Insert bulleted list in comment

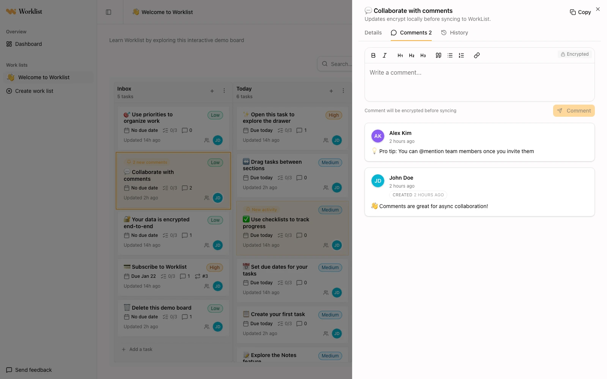[x=450, y=55]
